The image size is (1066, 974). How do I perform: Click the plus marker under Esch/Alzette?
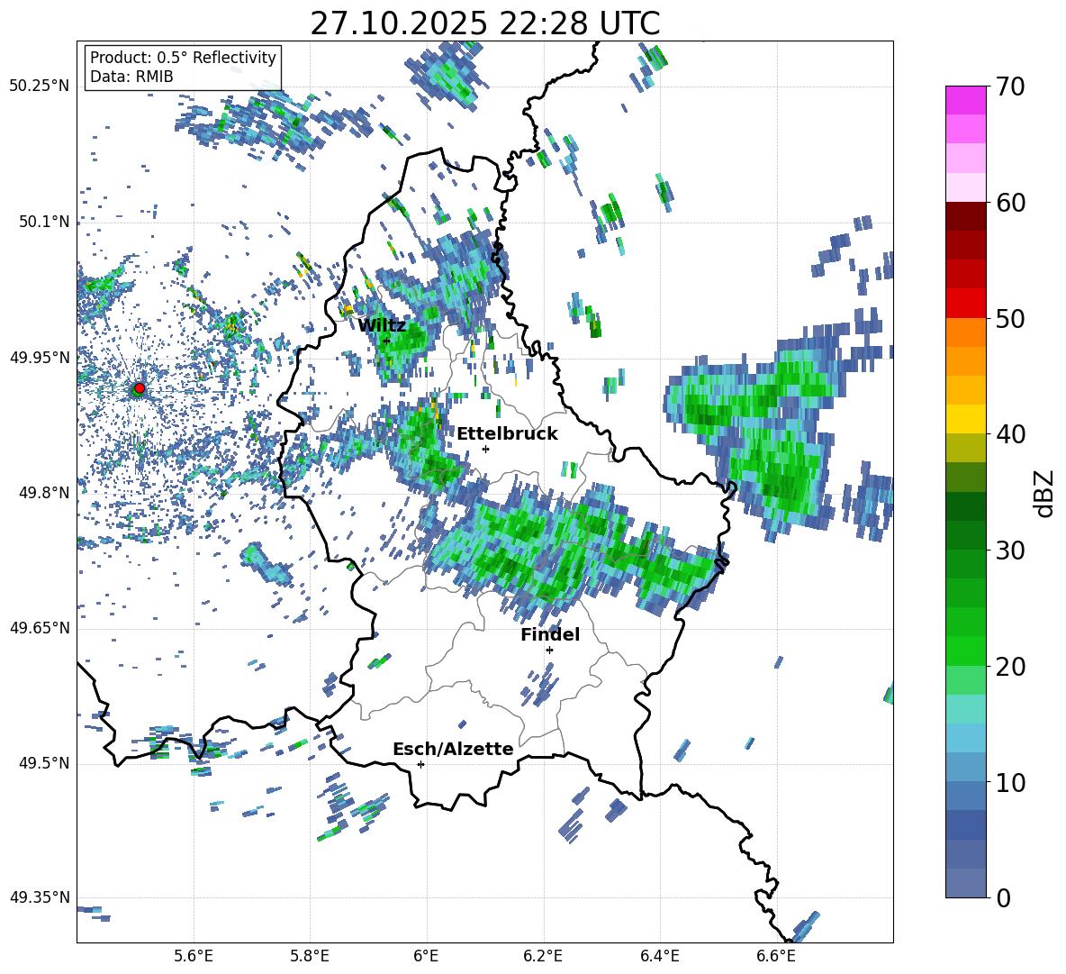[420, 764]
